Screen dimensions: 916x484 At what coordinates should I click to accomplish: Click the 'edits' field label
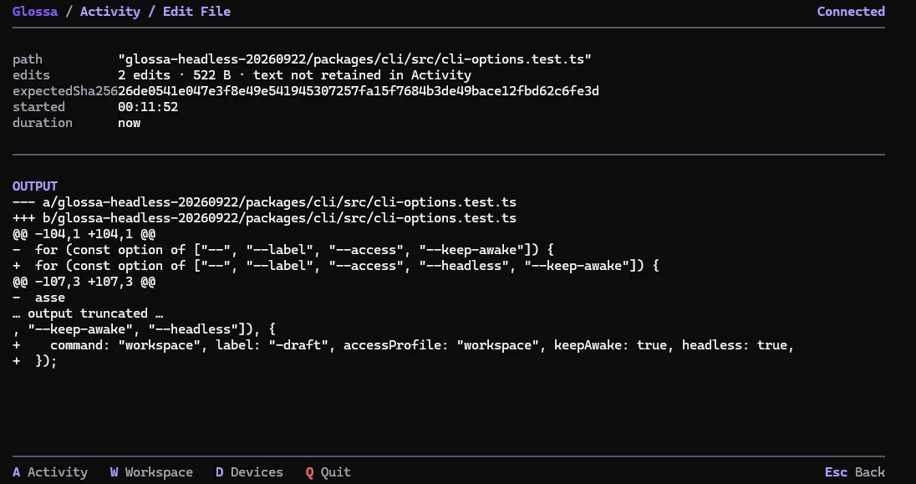pos(31,75)
